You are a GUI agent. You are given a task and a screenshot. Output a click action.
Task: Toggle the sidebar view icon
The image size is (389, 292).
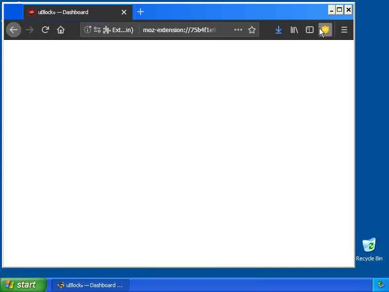pyautogui.click(x=310, y=30)
